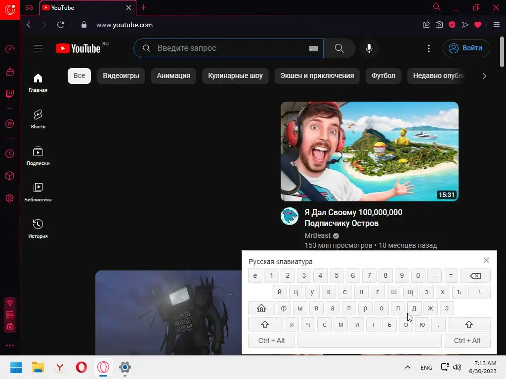Select the Кулинарные шоу chip
506x379 pixels.
[x=235, y=76]
